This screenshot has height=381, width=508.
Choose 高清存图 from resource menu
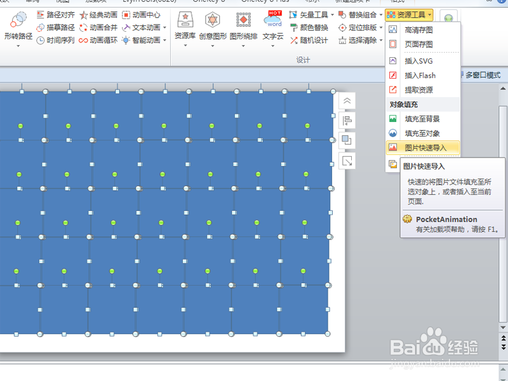pos(423,30)
